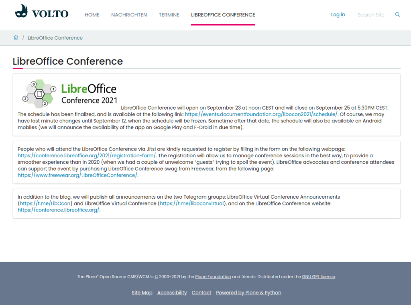The image size is (411, 305).
Task: Open the TERMINE navigation item
Action: coord(169,15)
